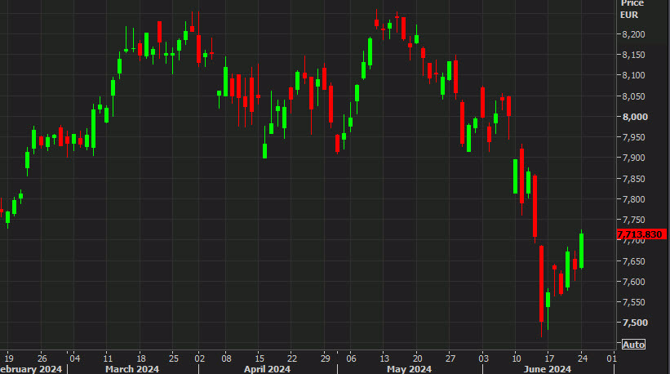Click date tick 22 in April
The image size is (670, 374).
coord(292,358)
